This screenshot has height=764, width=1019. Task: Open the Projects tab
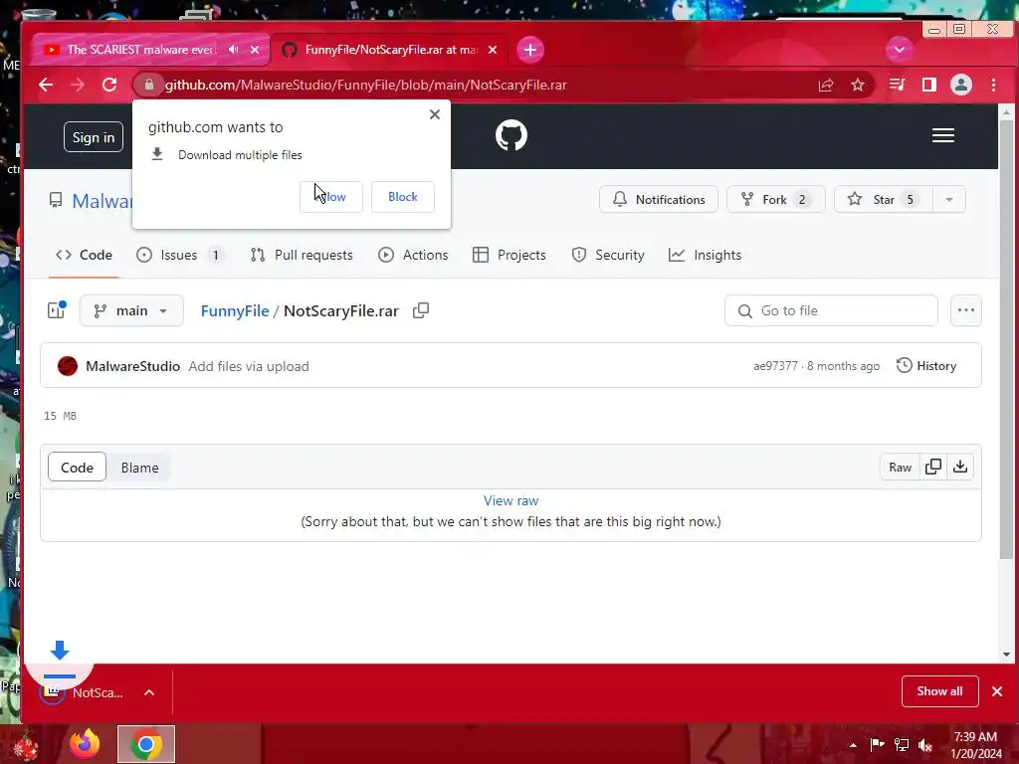pyautogui.click(x=509, y=256)
